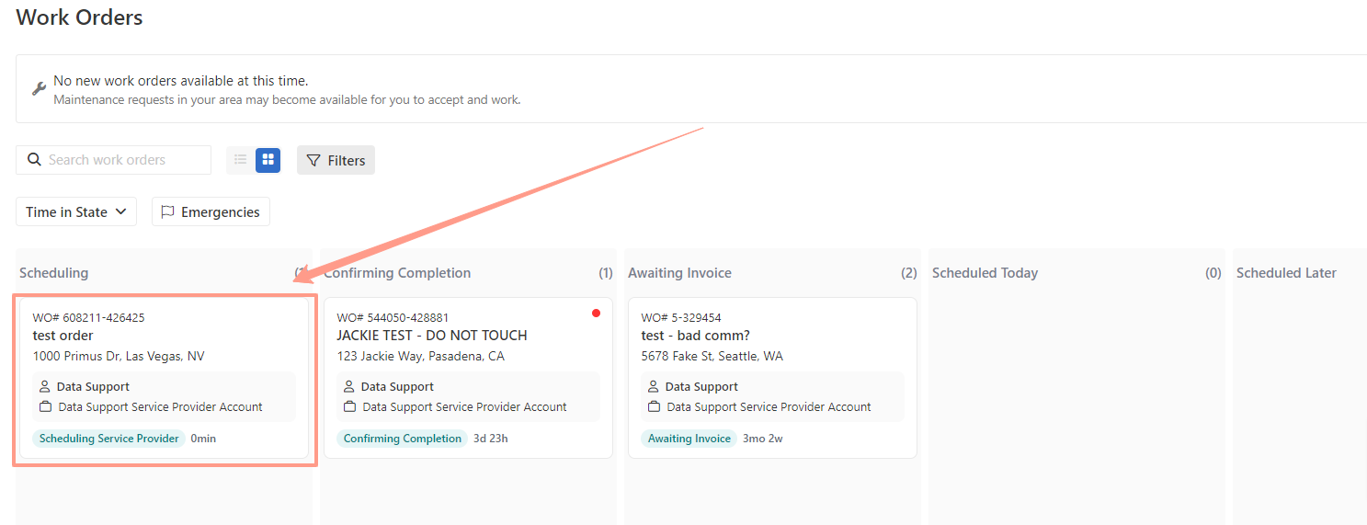Focus the Search work orders field

pos(113,160)
